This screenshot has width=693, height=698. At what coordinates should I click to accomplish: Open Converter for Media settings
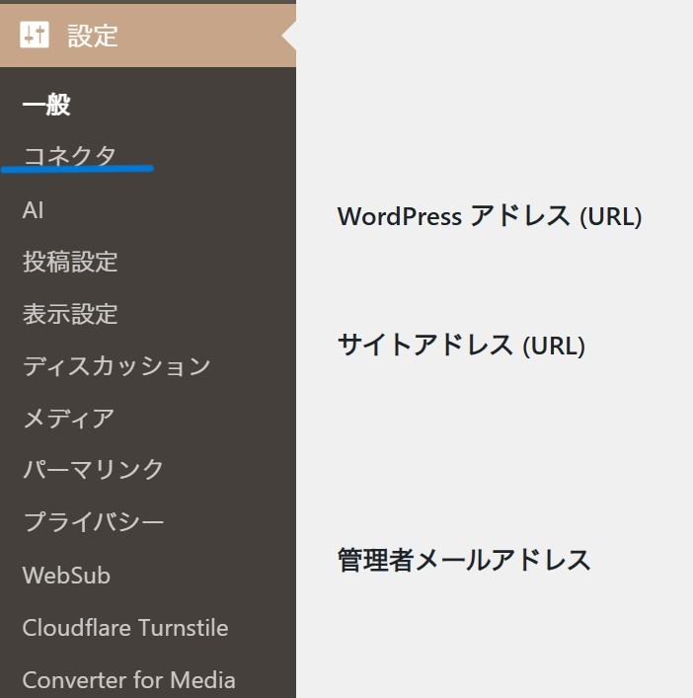pyautogui.click(x=128, y=680)
